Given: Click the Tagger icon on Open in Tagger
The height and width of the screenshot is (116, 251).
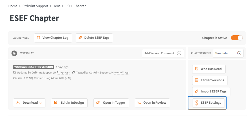Looking at the screenshot, I should click(x=98, y=103).
